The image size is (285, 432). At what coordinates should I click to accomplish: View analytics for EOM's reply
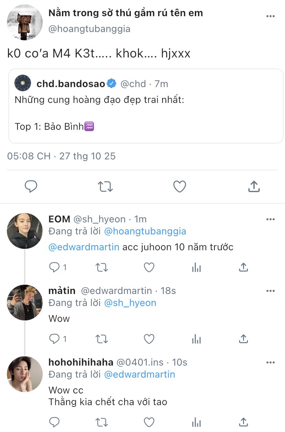(x=196, y=267)
